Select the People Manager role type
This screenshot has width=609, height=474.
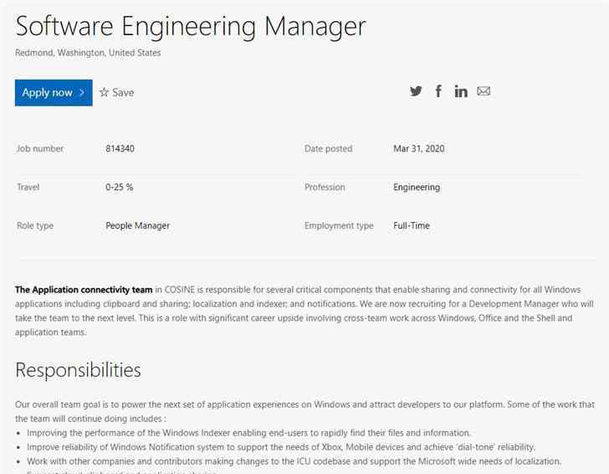tap(137, 226)
